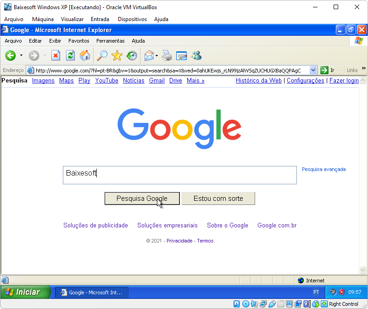Viewport: 368px width, 309px height.
Task: Stop page loading with the red X icon
Action: (56, 56)
